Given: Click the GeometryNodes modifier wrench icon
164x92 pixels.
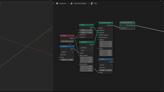Looking at the screenshot, I should click(x=72, y=3).
